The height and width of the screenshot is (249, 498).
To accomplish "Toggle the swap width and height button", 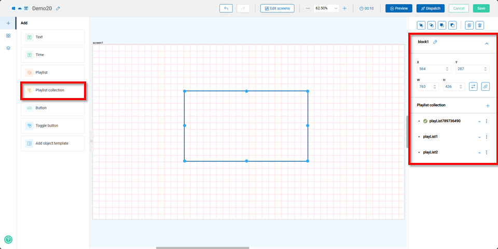I will click(473, 87).
